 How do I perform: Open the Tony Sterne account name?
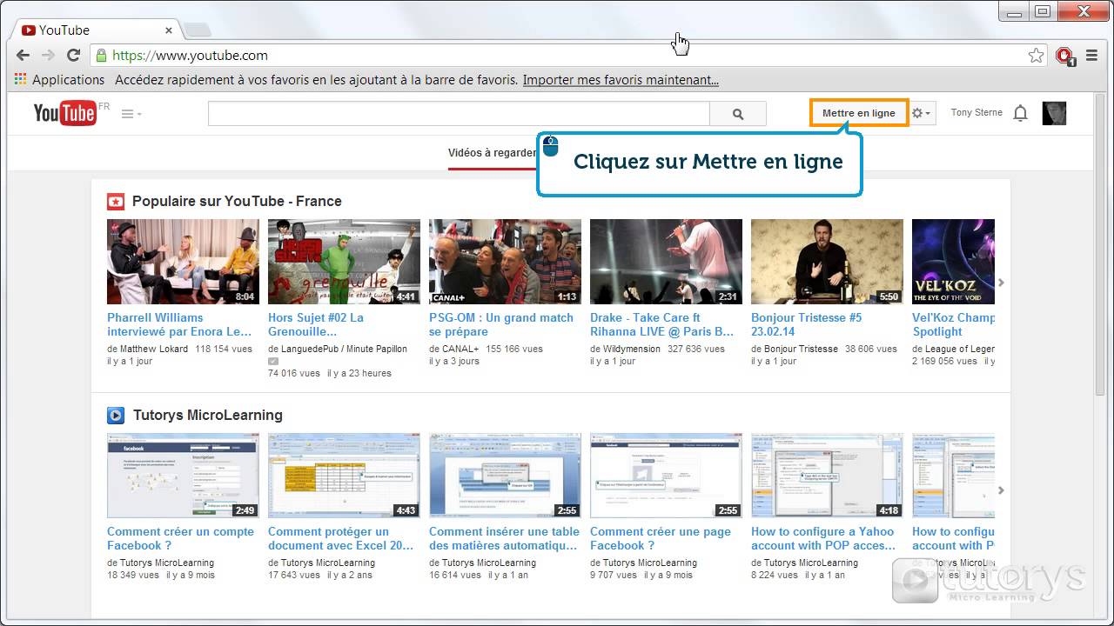[976, 113]
